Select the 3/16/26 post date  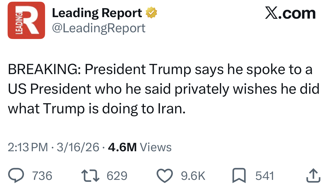pyautogui.click(x=78, y=147)
